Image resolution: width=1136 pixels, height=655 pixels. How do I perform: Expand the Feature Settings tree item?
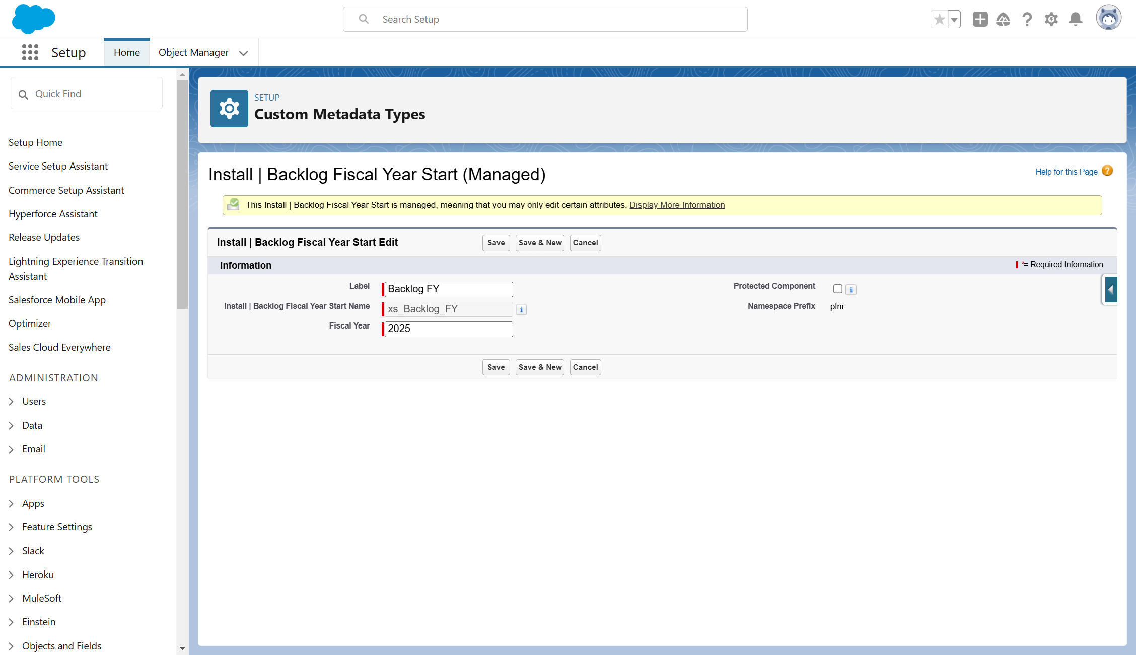click(11, 527)
